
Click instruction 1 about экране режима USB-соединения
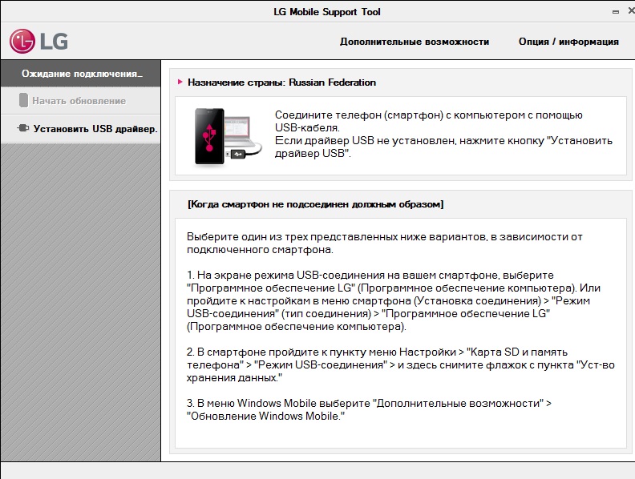tap(393, 300)
